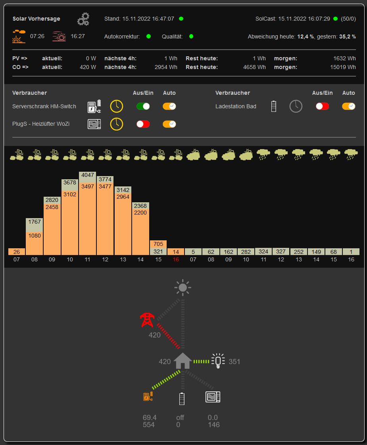Click the light bulb consumer icon

[218, 361]
